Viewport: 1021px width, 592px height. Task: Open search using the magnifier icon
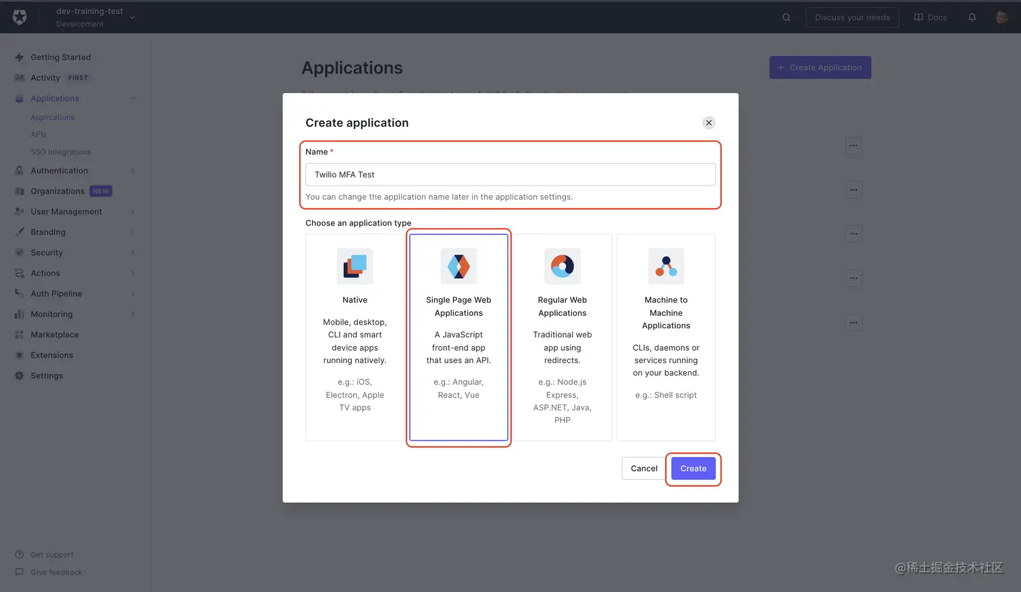click(x=786, y=17)
